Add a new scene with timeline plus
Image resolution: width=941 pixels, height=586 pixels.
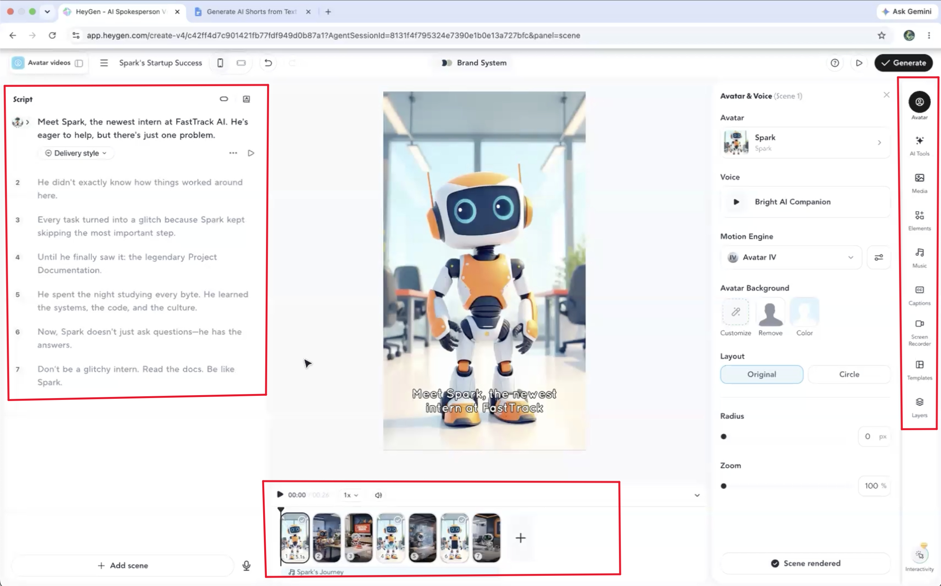520,538
